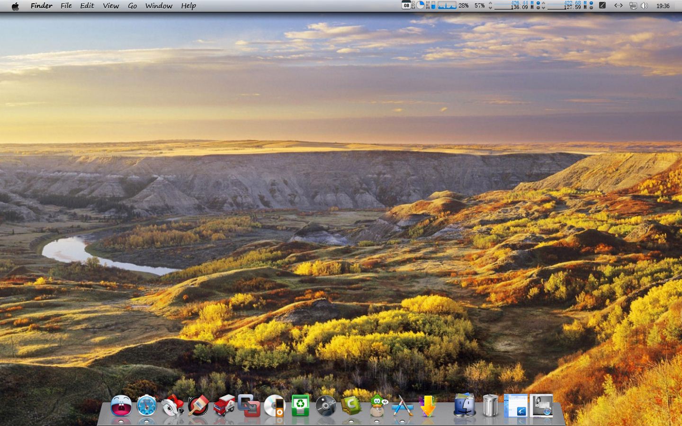Open the red delivery truck app in Dock

(224, 406)
